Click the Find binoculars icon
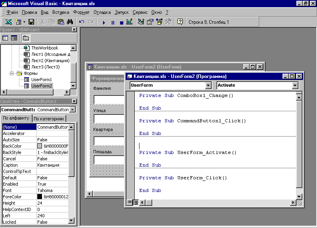317x228 pixels. [70, 22]
